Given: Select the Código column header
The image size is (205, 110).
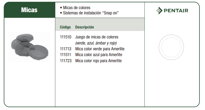Looking at the screenshot, I should [65, 27].
